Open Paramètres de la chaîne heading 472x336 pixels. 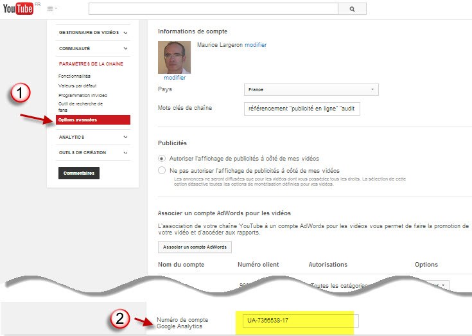tap(91, 64)
